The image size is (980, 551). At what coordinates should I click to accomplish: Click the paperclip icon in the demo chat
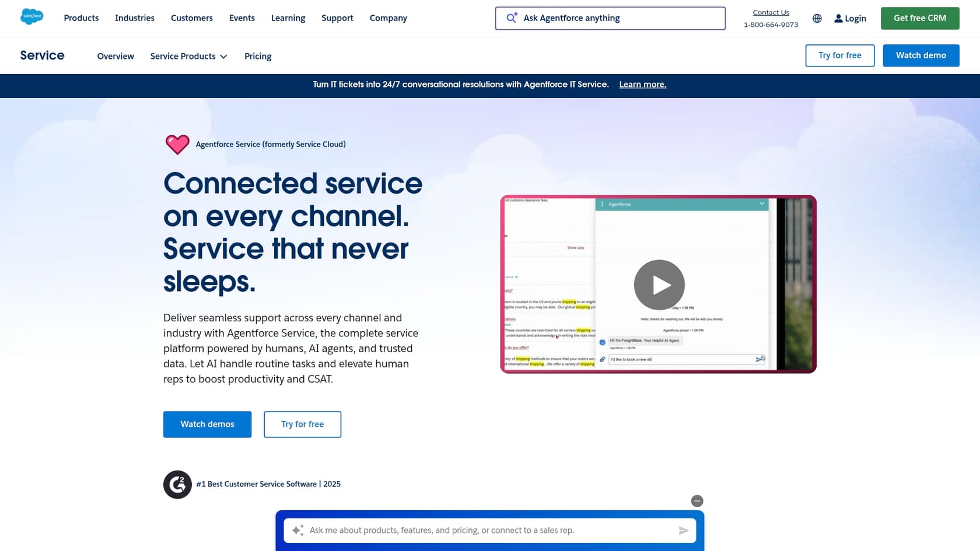pos(602,360)
